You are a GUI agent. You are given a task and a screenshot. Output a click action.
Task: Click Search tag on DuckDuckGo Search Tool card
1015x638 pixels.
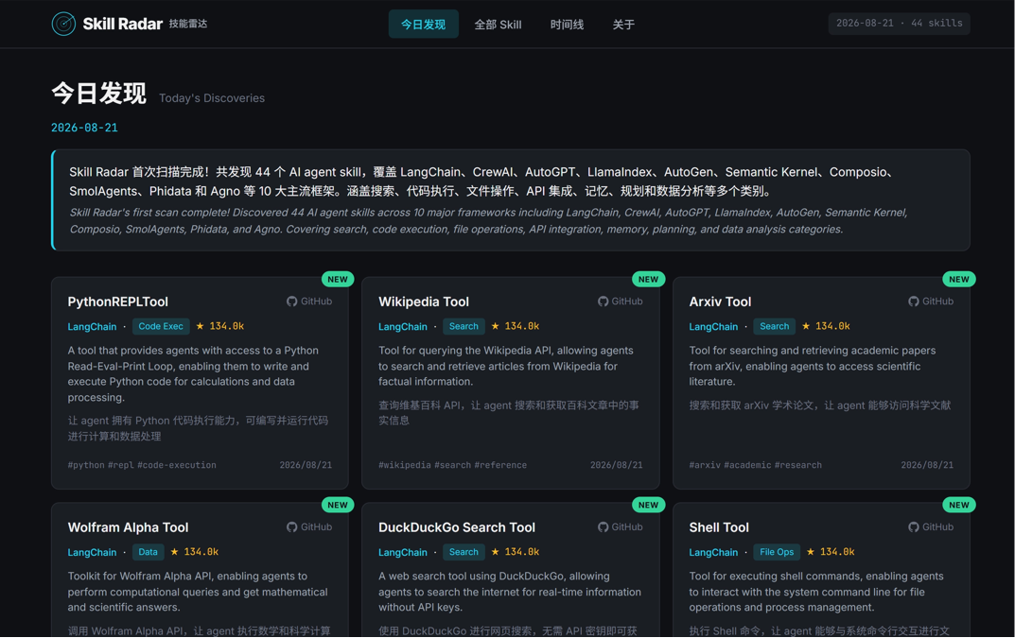(x=464, y=552)
